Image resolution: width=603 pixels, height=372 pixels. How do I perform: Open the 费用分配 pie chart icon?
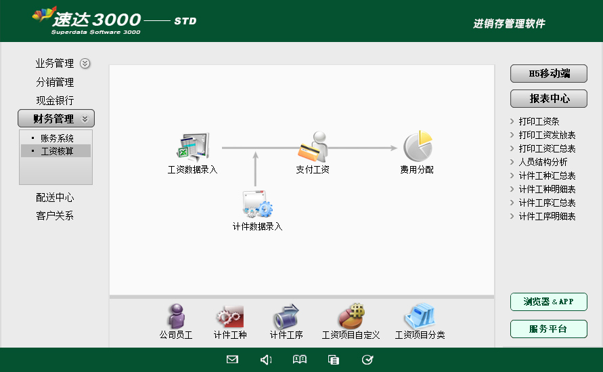point(418,146)
